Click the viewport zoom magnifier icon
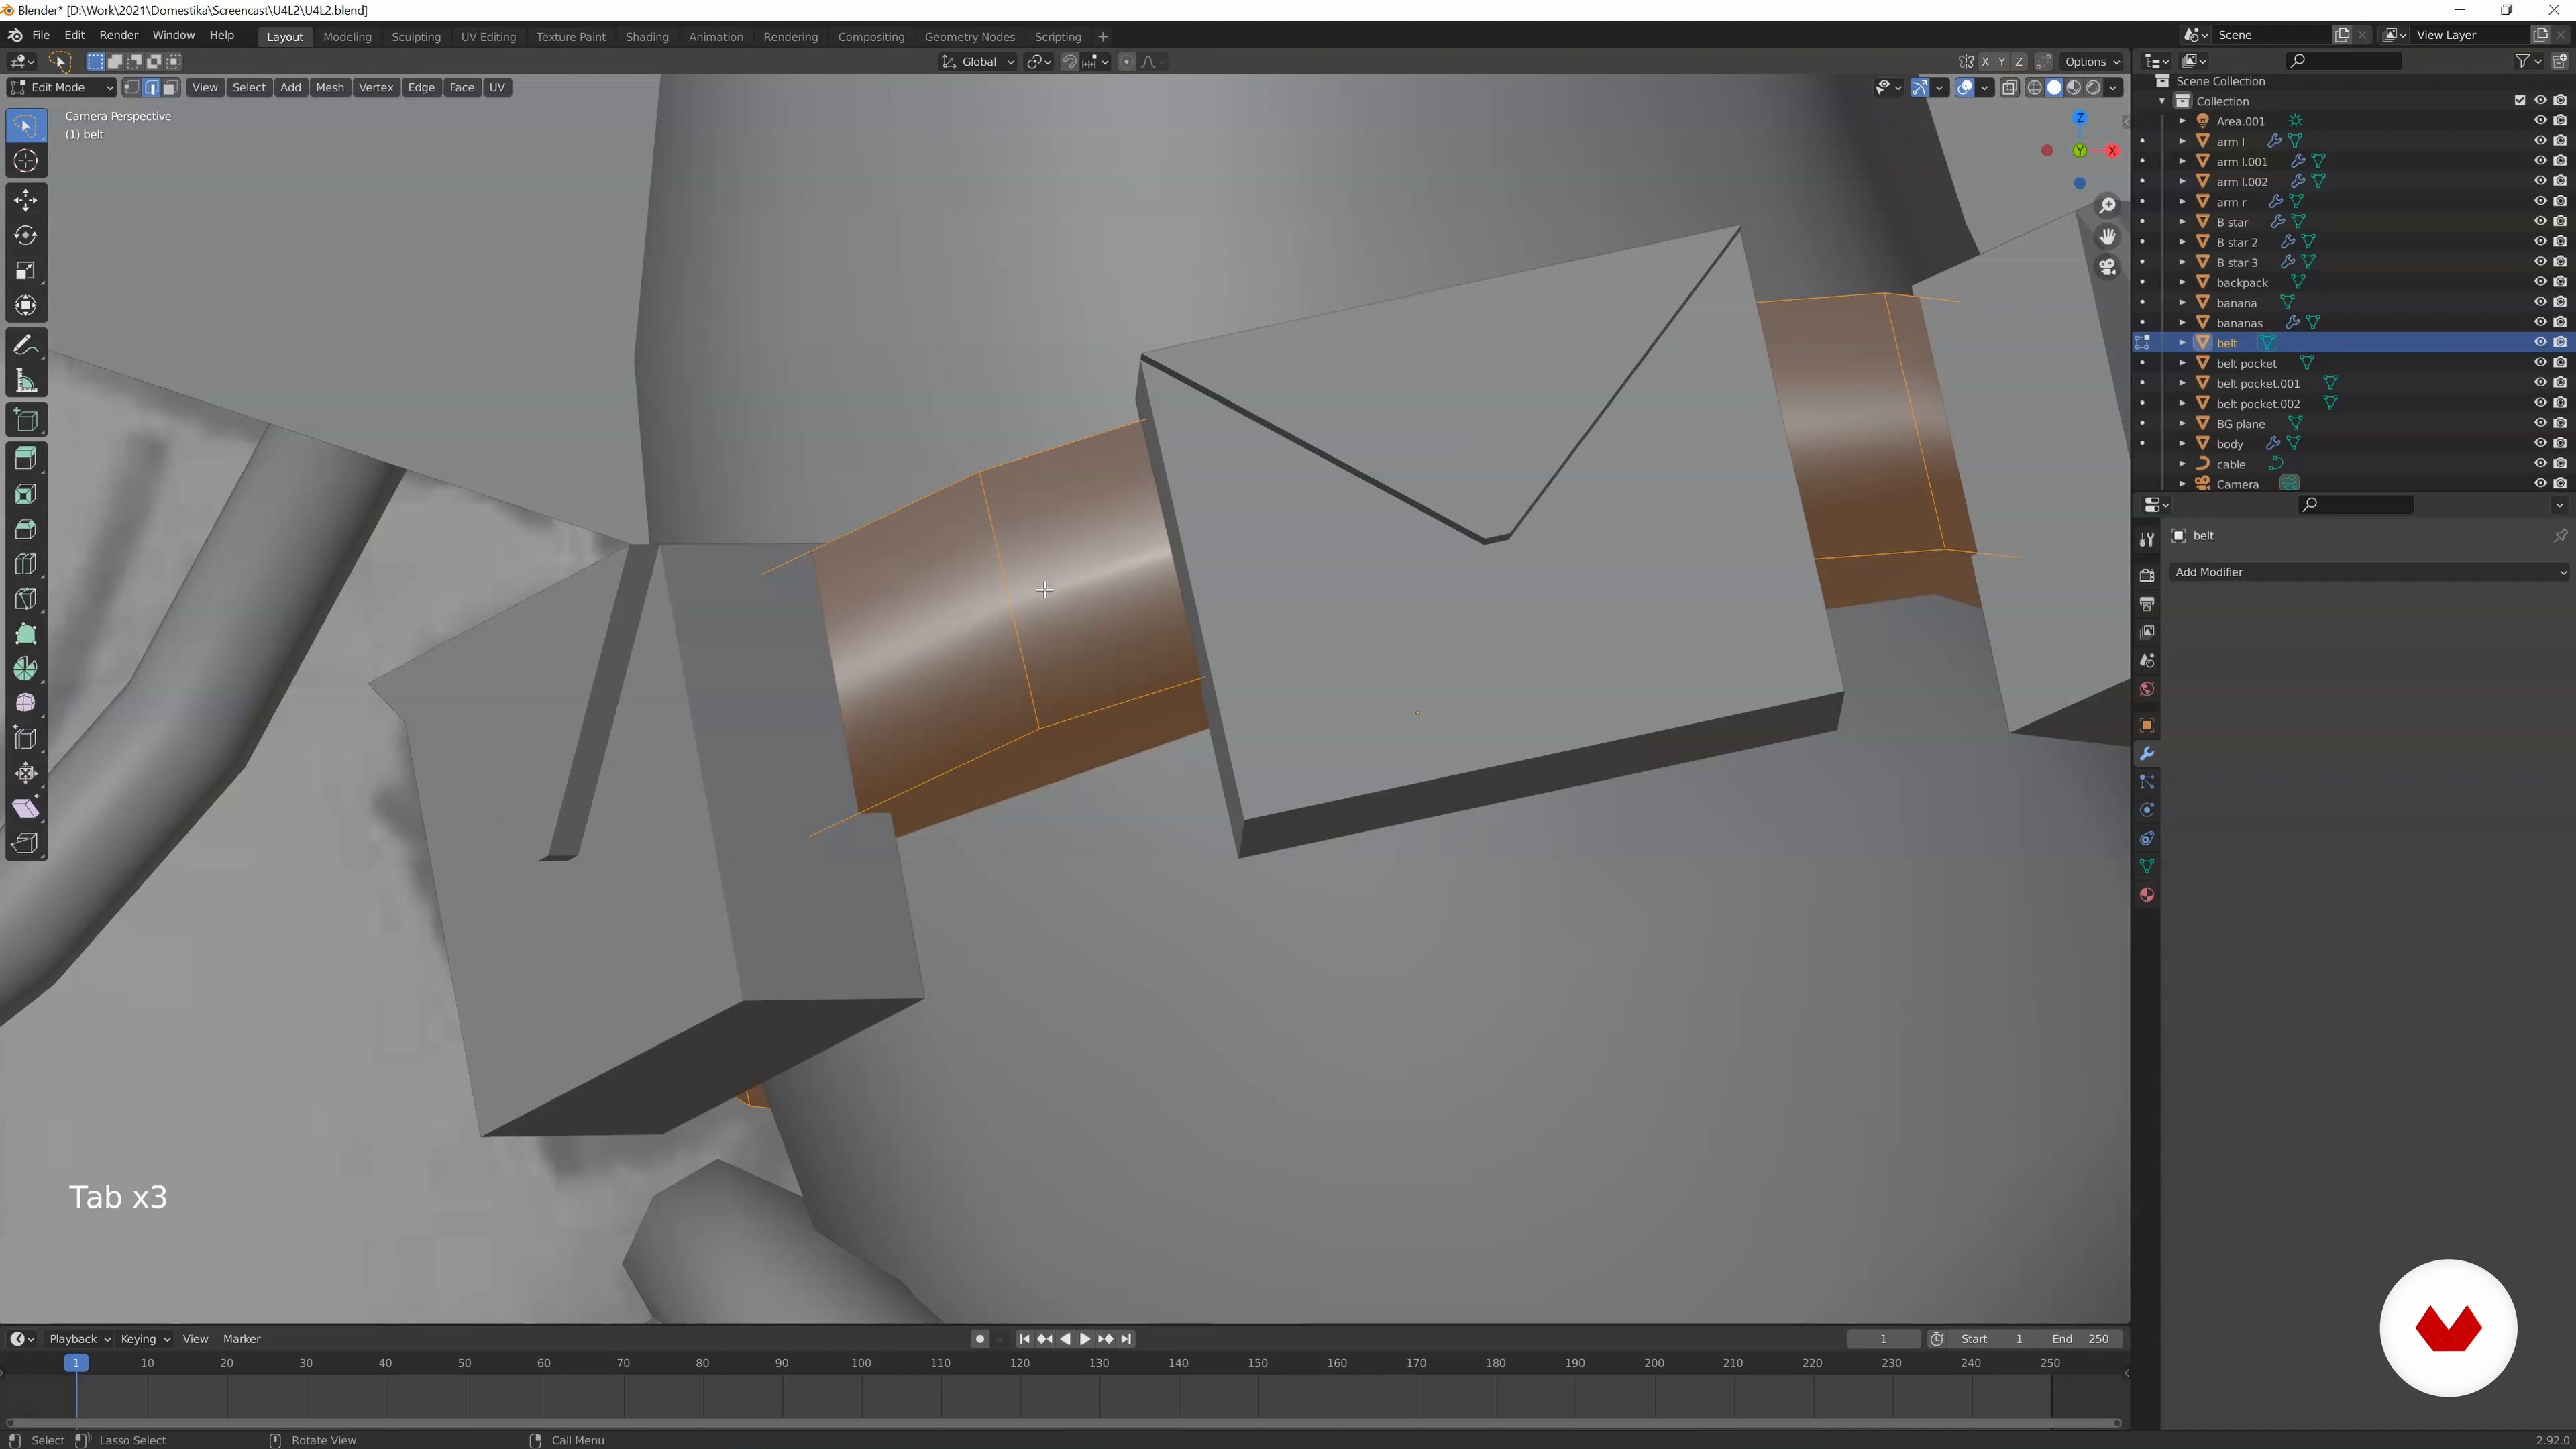This screenshot has height=1449, width=2576. click(2107, 206)
